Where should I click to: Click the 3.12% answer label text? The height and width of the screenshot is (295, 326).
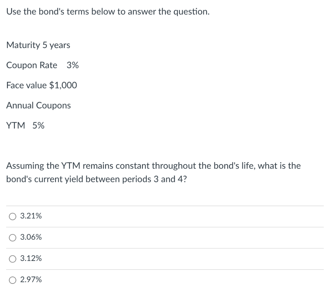31,258
